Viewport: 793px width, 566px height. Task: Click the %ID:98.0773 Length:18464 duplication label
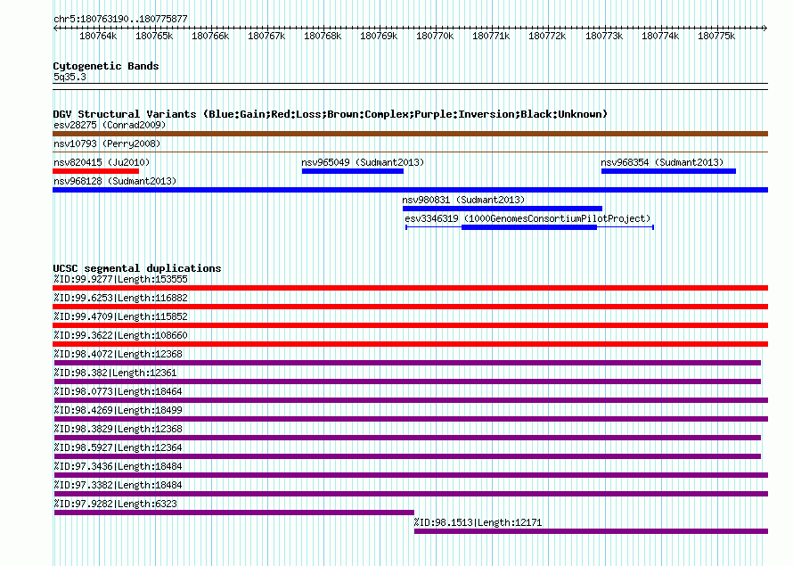118,391
